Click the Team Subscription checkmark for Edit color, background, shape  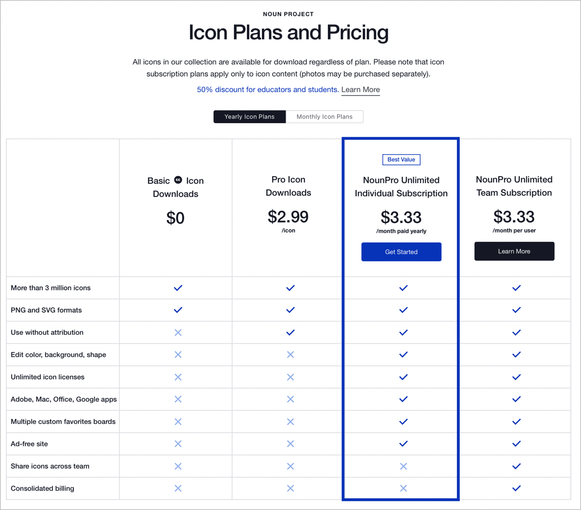point(516,354)
